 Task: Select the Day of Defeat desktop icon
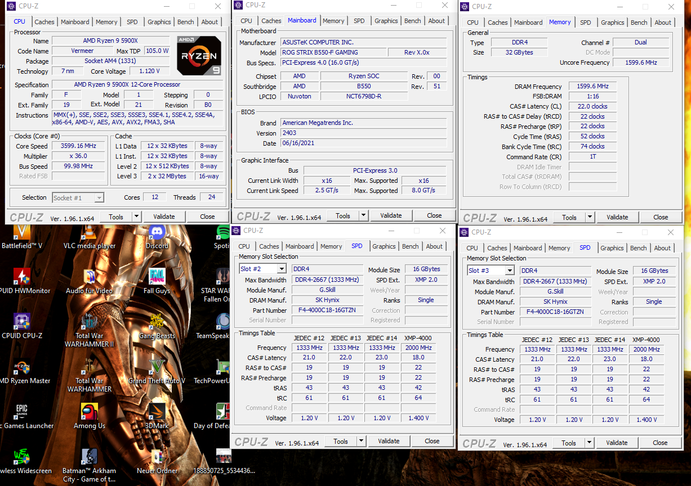click(223, 412)
